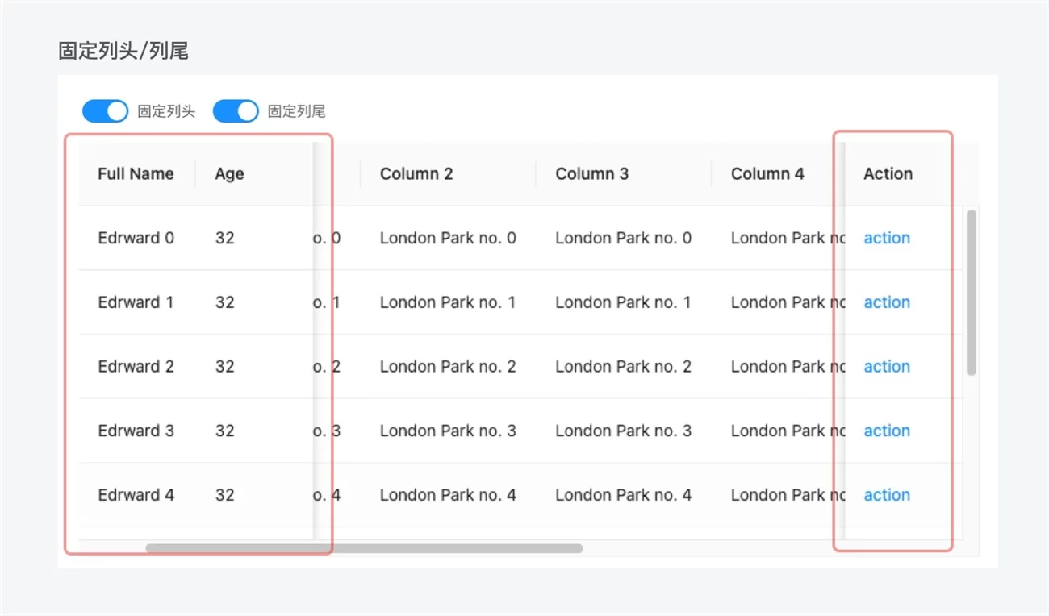1049x616 pixels.
Task: Click the action link for Edrward 2
Action: point(887,367)
